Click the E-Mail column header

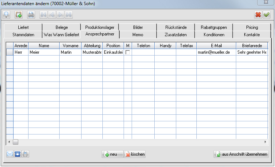[216, 46]
